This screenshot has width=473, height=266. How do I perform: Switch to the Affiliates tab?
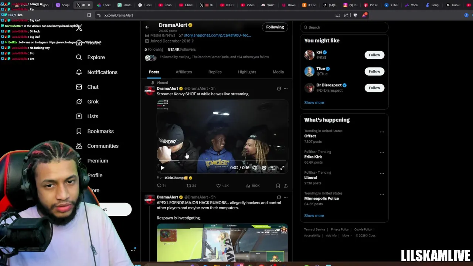(x=184, y=72)
